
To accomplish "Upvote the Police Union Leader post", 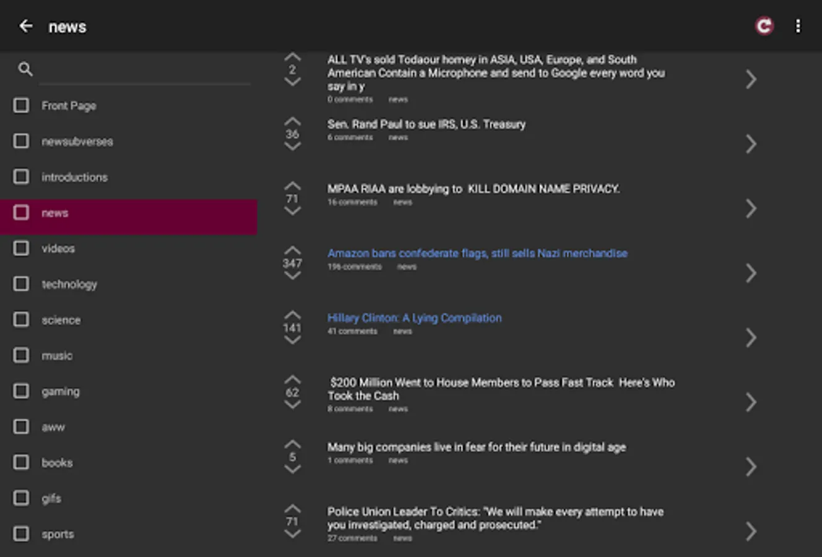I will point(292,508).
